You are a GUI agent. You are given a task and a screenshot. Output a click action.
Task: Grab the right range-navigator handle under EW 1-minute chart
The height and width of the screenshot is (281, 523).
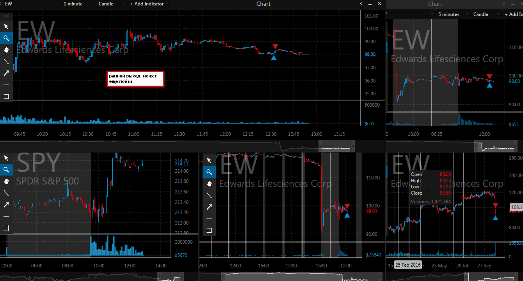point(353,147)
